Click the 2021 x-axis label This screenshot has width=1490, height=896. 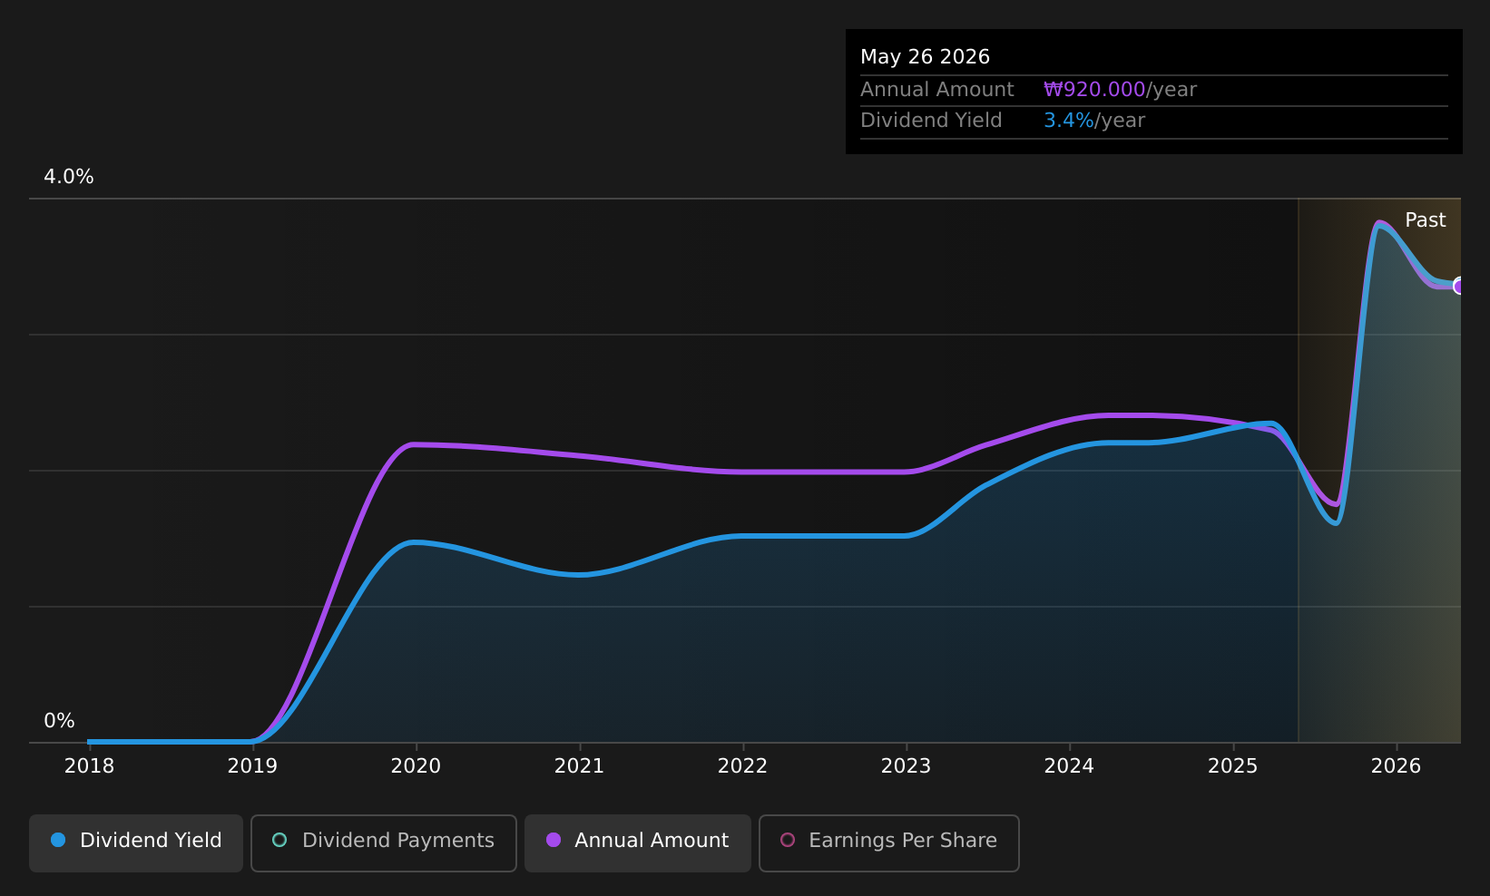579,766
